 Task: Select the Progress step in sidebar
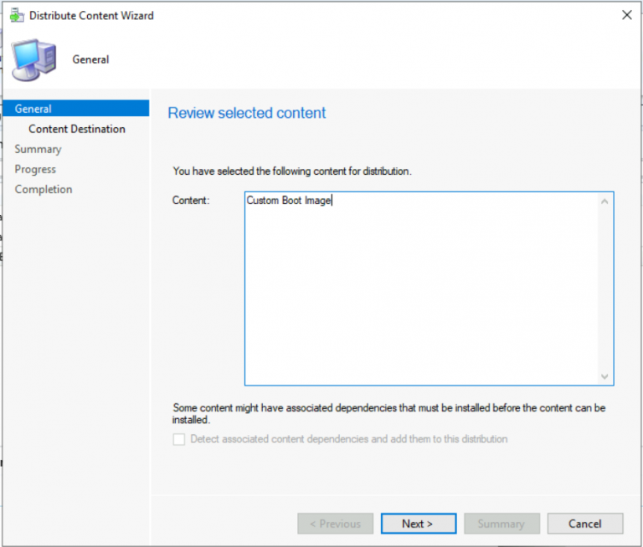pos(35,169)
